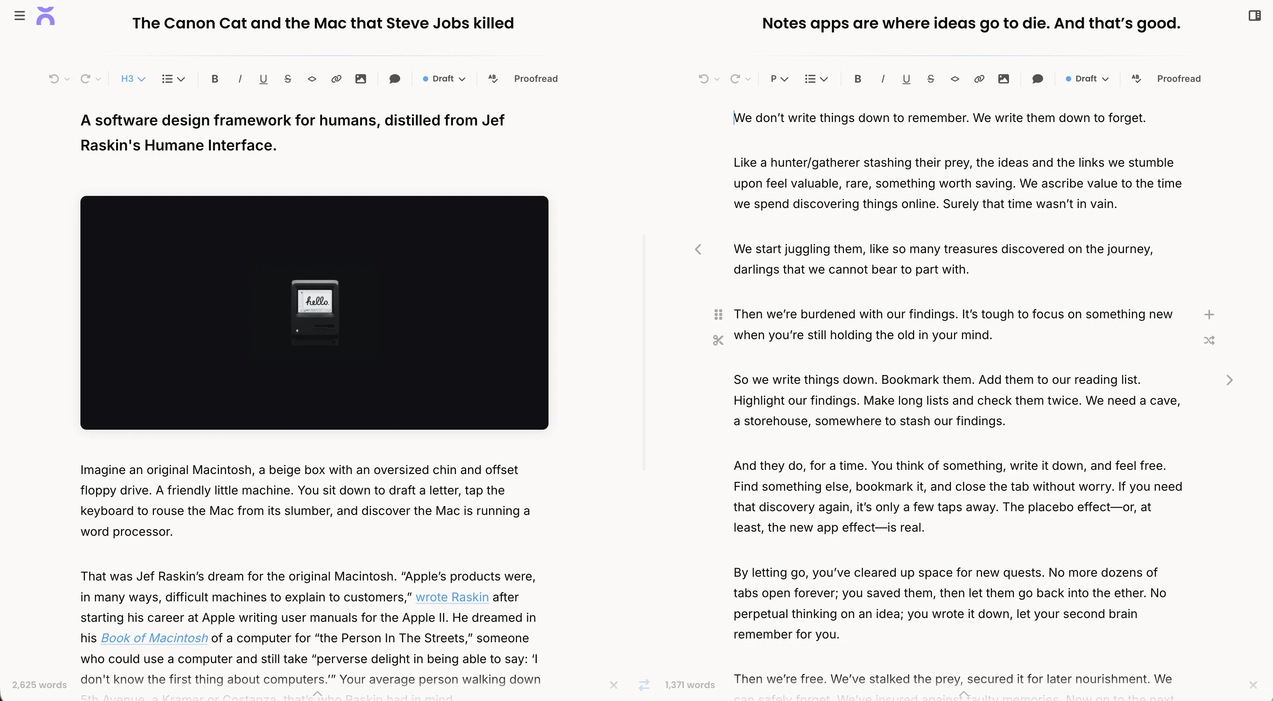Undo in the Canon Cat document toolbar
Screen dimensions: 1273x701
[54, 79]
